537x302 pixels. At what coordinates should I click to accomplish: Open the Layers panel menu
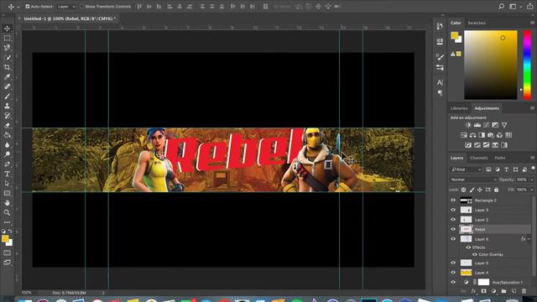coord(532,158)
